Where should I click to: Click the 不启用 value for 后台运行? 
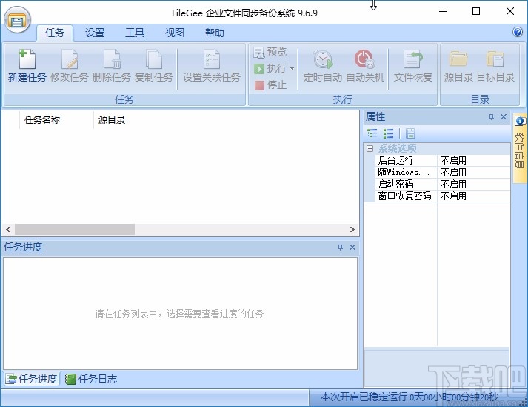coord(453,161)
